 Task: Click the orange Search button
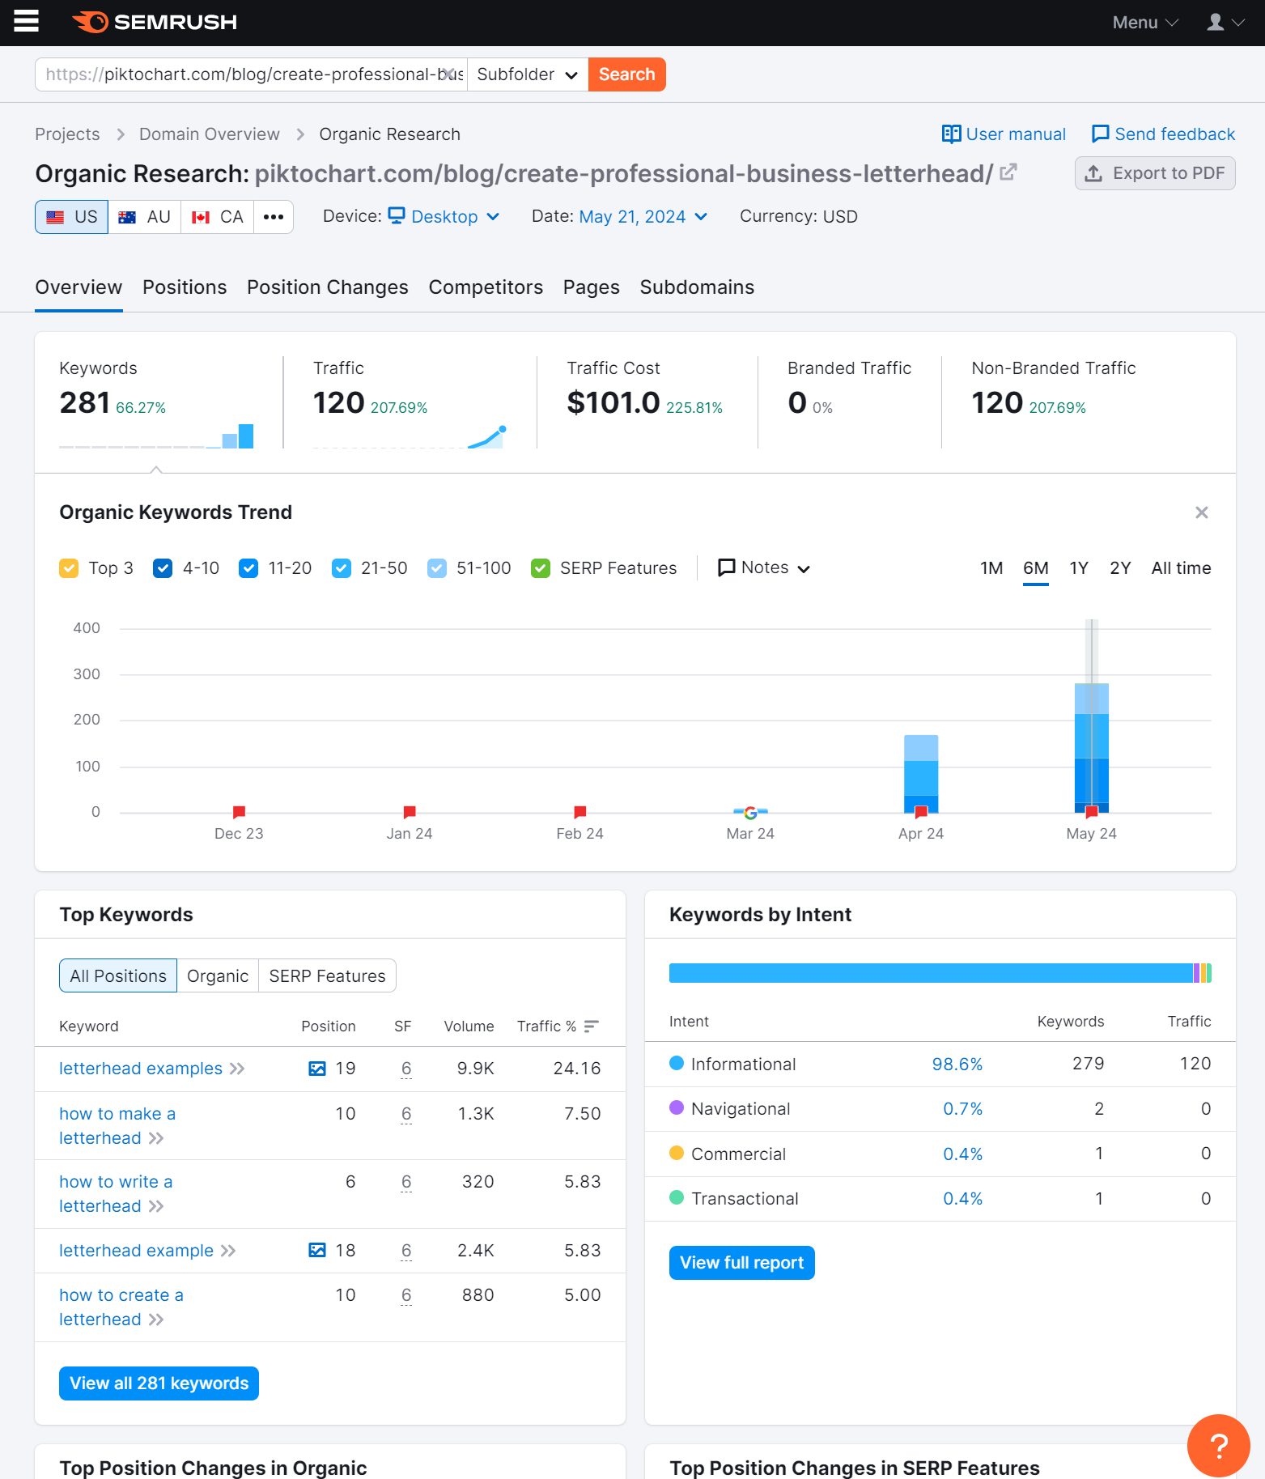[627, 74]
